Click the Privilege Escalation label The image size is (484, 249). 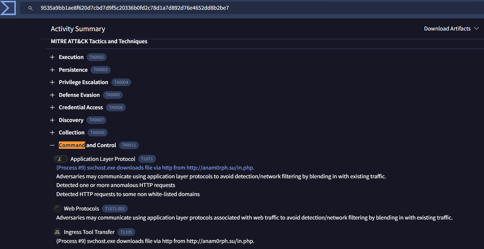[83, 82]
